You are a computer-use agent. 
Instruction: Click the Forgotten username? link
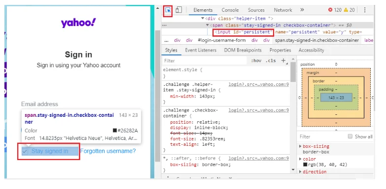click(x=108, y=151)
